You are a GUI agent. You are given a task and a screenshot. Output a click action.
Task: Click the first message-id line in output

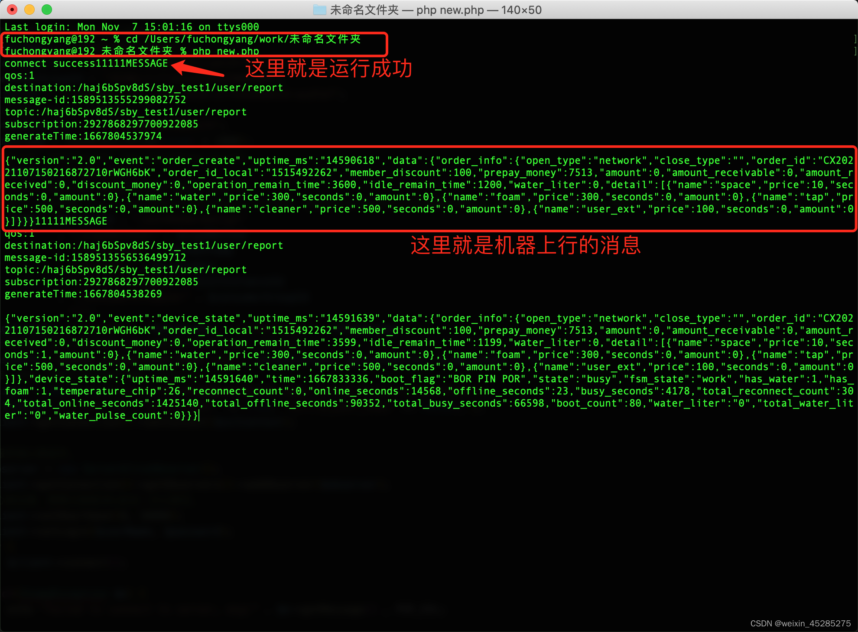[x=95, y=100]
